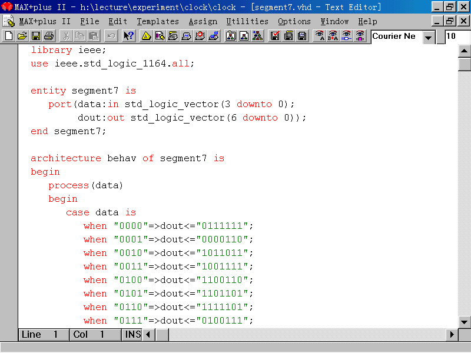Screen dimensions: 471x353
Task: Open the Help menu
Action: pos(367,22)
